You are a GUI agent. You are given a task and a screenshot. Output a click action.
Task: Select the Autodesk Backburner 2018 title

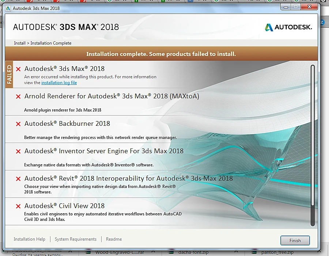click(x=67, y=124)
